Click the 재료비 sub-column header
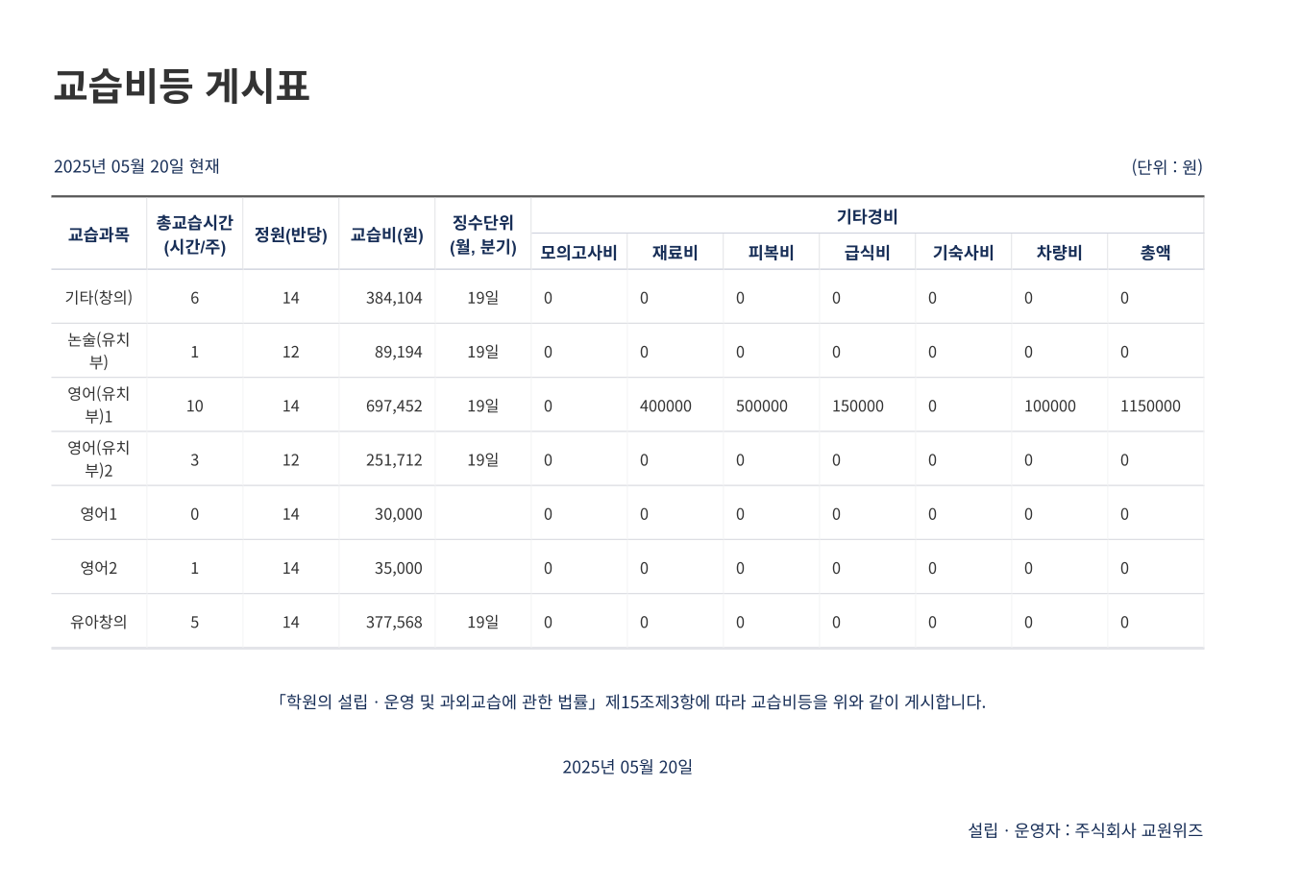The image size is (1301, 887). [x=675, y=253]
